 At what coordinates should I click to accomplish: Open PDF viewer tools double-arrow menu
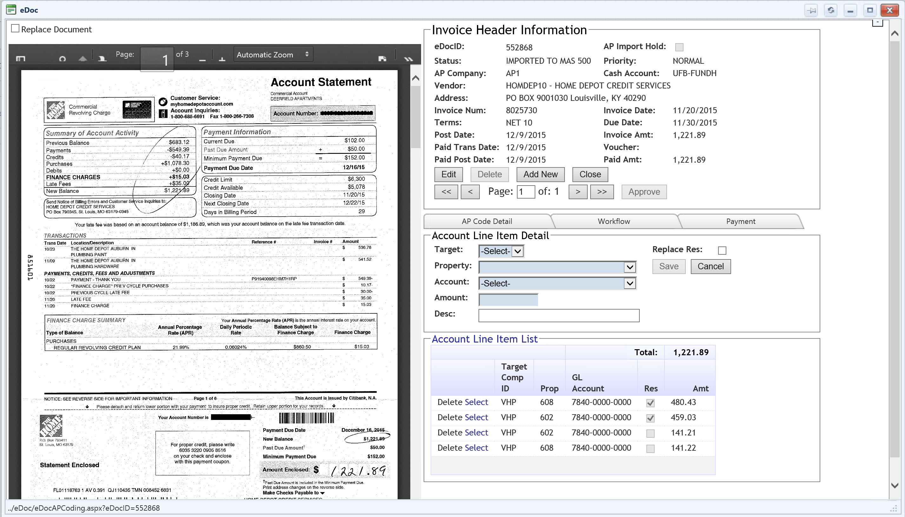[408, 59]
